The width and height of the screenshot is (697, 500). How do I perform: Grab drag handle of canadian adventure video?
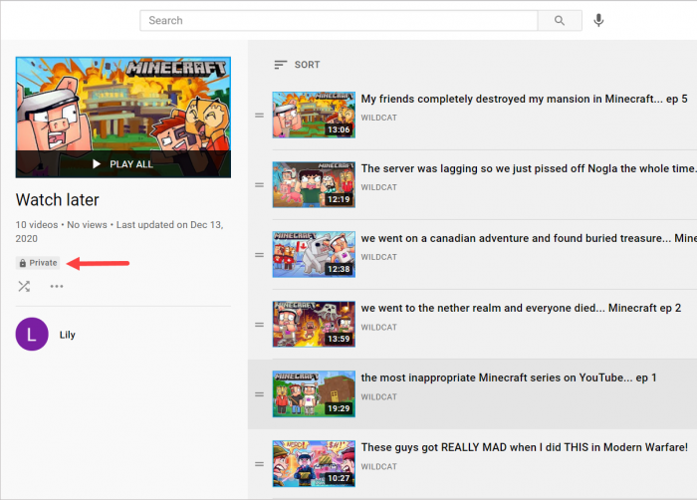pos(259,255)
